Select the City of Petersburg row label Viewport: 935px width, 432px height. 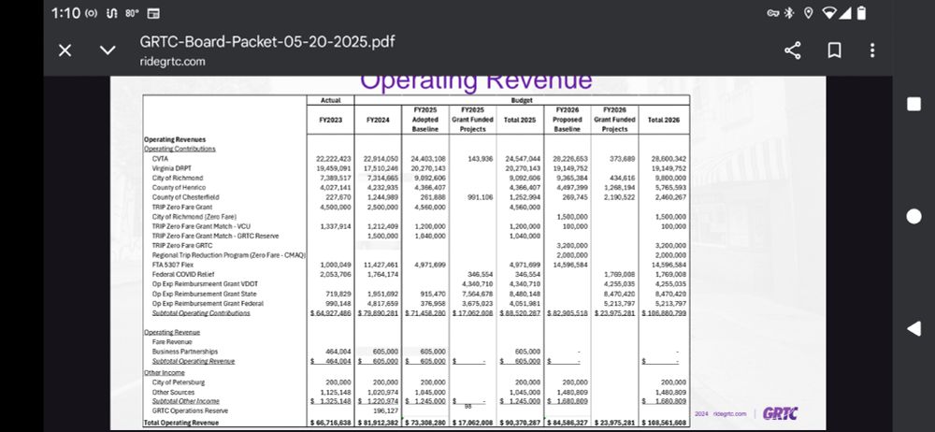(179, 382)
